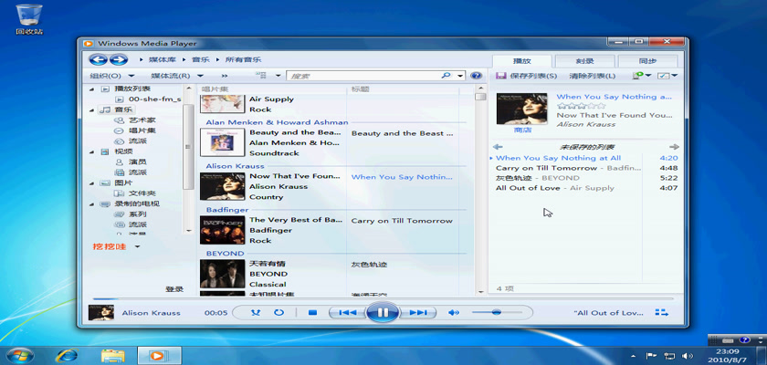Collapse the 音乐 tree node
767x365 pixels.
(92, 109)
